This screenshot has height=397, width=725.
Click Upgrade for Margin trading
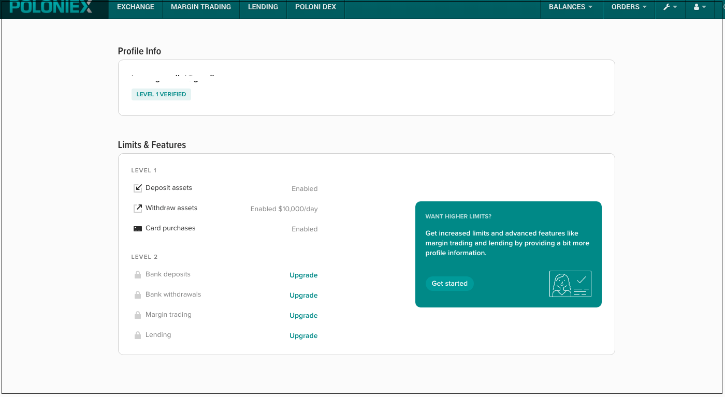pos(303,316)
